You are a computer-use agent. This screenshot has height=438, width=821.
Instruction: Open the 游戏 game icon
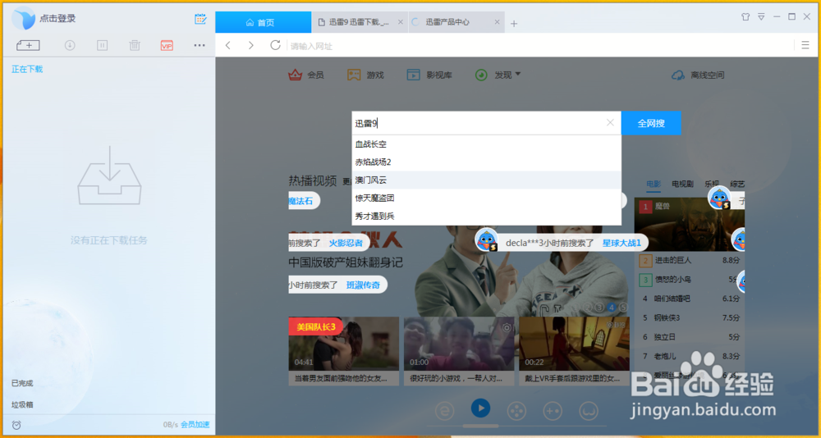coord(355,75)
